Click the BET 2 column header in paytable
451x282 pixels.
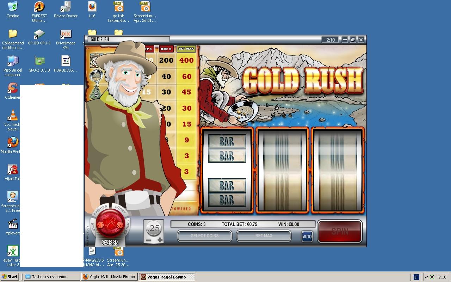[166, 49]
